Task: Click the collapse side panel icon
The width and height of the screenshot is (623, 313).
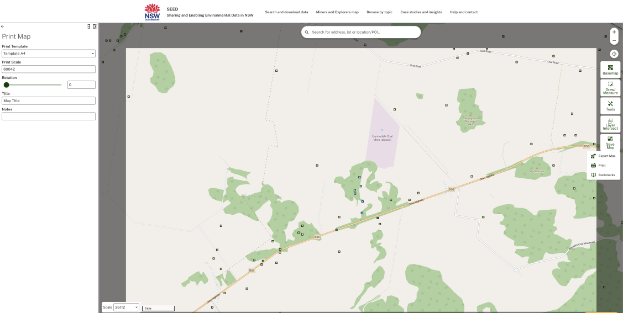Action: coord(95,26)
